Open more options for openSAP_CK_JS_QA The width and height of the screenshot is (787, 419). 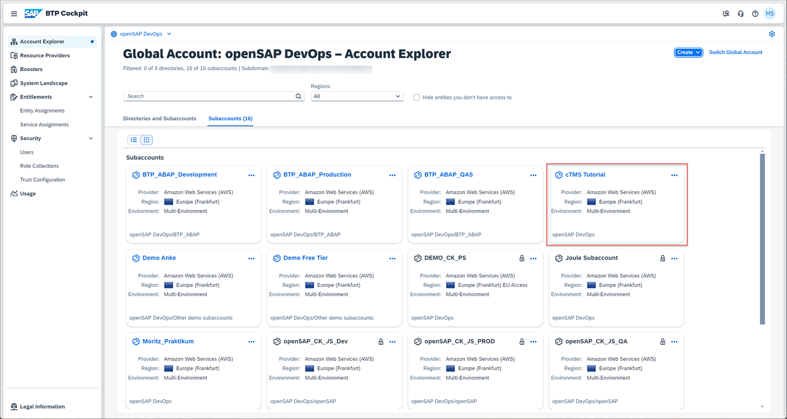[x=674, y=342]
